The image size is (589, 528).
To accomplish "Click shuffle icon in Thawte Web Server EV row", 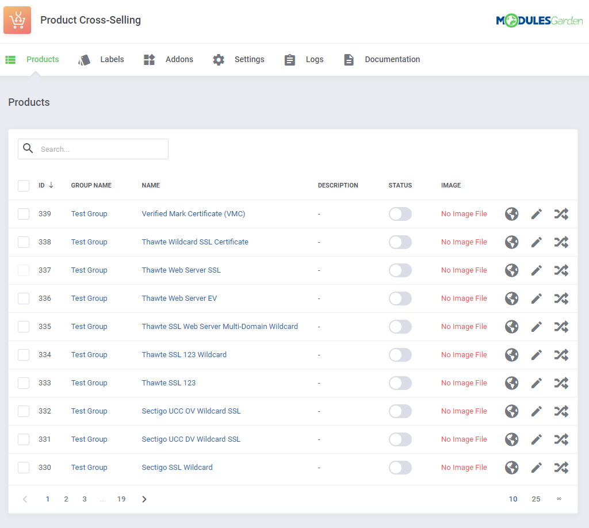I will 561,299.
